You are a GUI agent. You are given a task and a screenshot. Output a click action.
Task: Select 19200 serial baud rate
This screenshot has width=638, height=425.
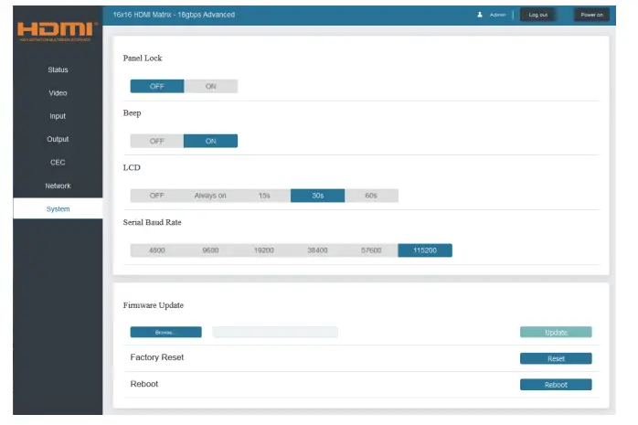[x=264, y=250]
